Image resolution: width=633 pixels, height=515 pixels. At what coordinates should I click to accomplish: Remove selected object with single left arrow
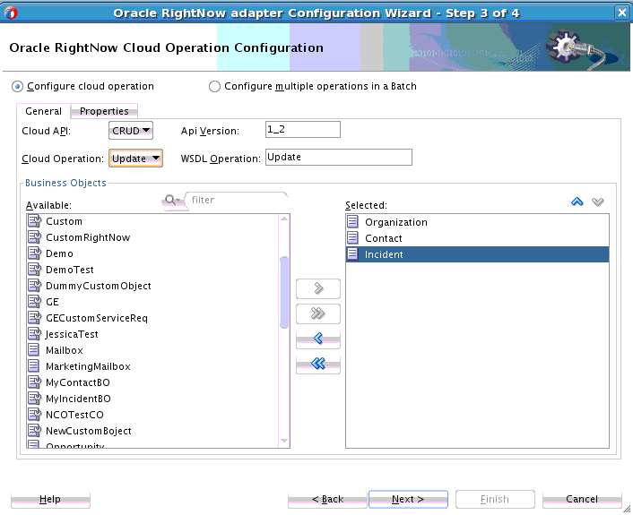pos(318,339)
